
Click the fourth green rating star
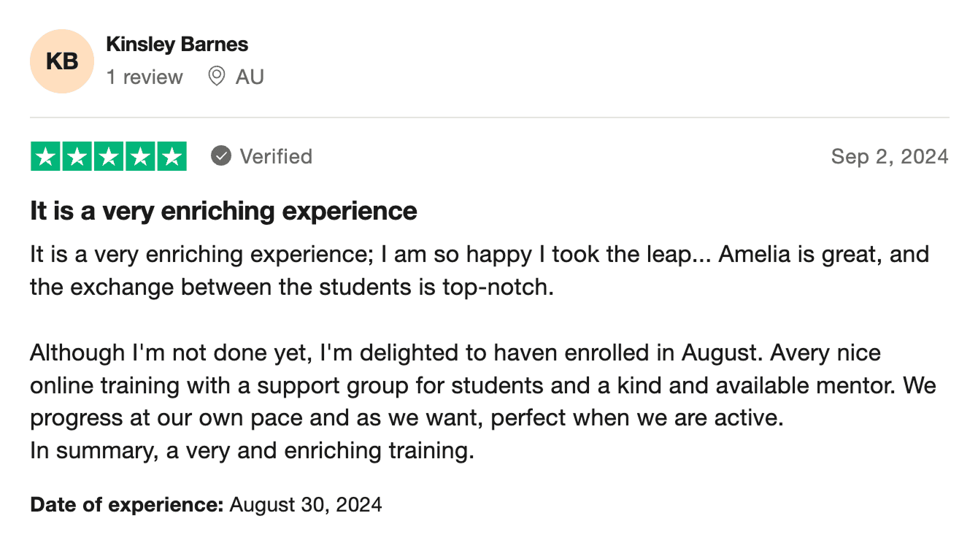(x=140, y=157)
